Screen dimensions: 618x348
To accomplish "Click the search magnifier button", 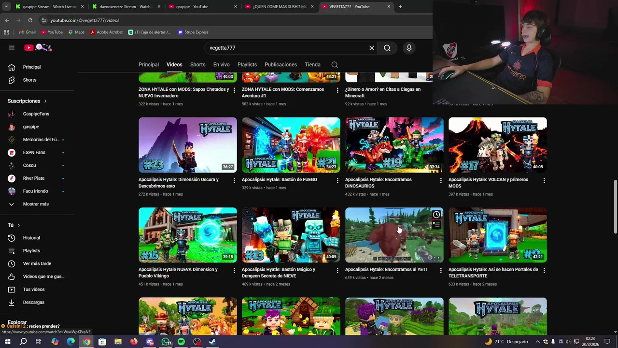I will coord(387,48).
